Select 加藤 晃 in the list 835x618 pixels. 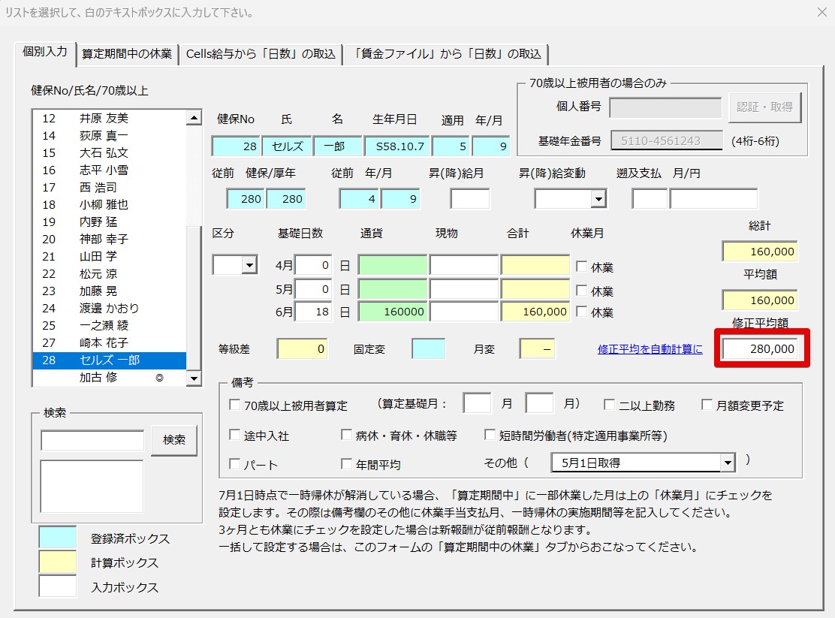[x=109, y=291]
